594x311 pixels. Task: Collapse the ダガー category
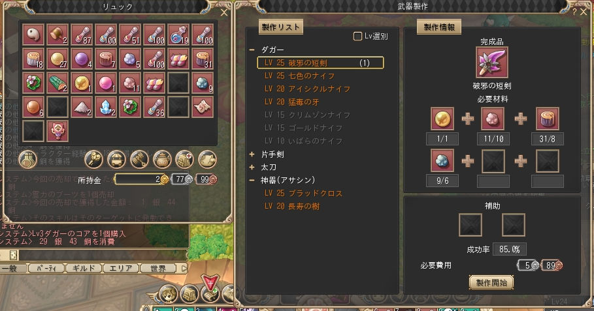(x=252, y=50)
